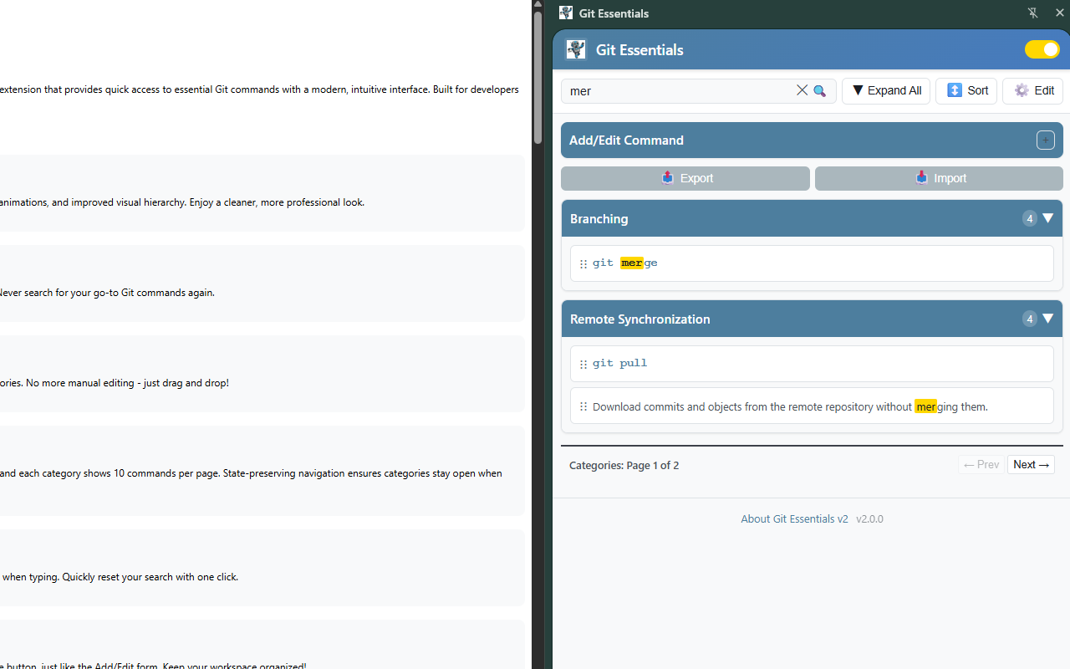
Task: Close the Git Essentials side panel
Action: (x=1059, y=13)
